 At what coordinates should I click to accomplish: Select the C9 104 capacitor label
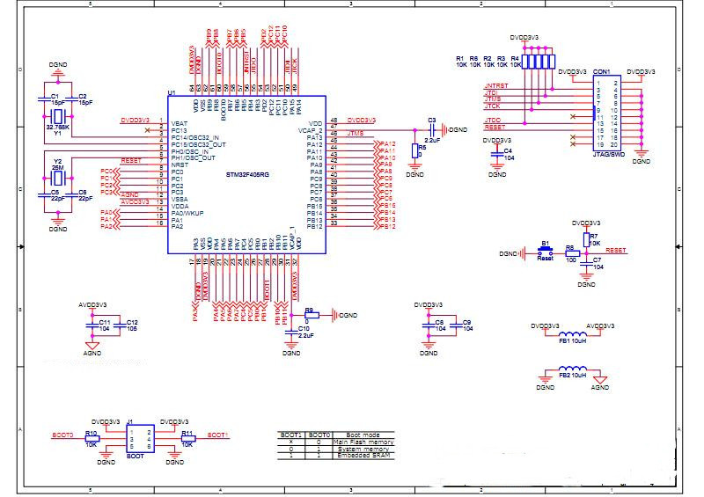(x=468, y=325)
